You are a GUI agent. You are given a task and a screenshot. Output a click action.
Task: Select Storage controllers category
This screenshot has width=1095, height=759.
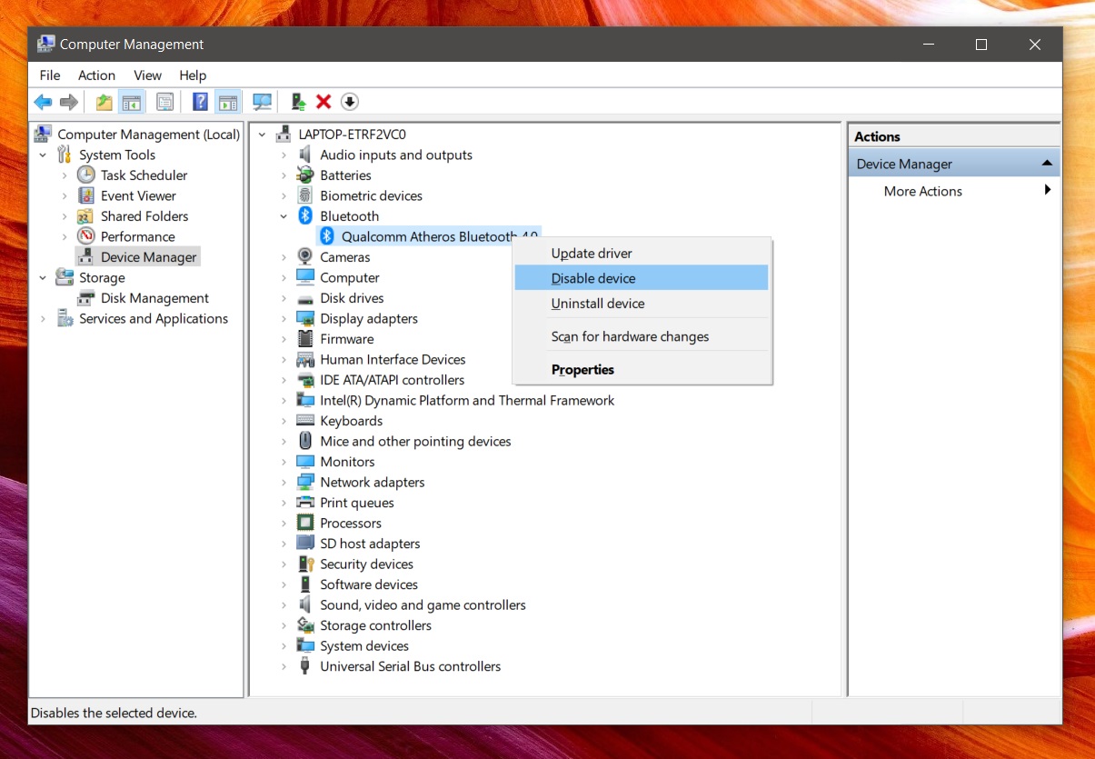[x=375, y=625]
